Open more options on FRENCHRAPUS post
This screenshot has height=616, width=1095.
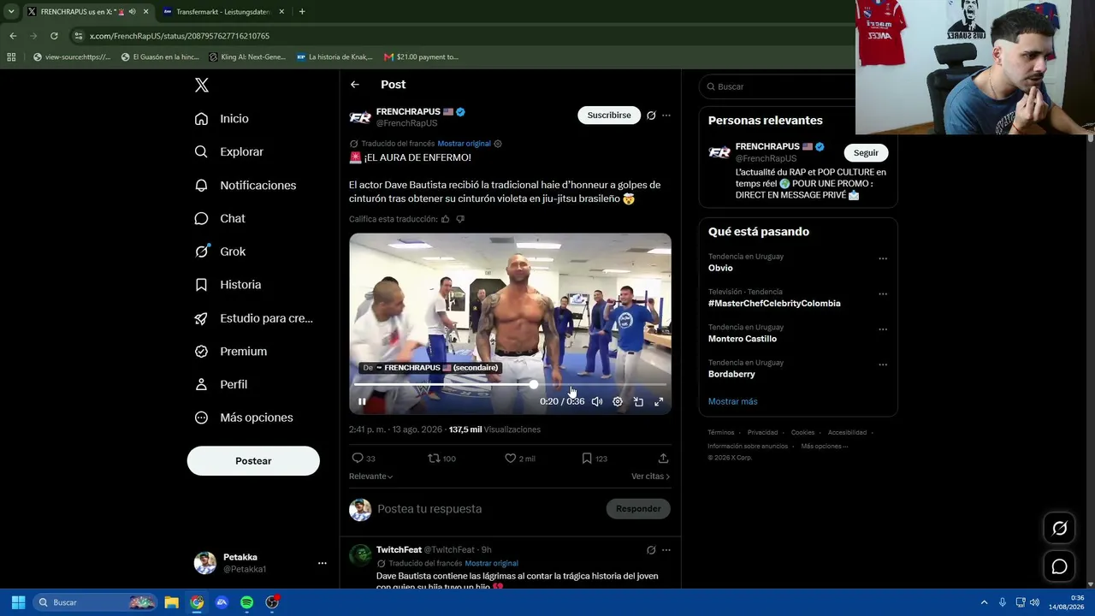point(666,115)
